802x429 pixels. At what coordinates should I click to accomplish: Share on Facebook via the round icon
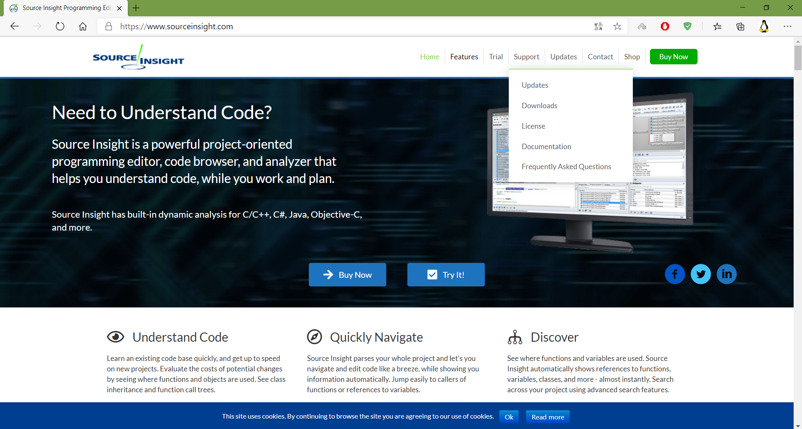[x=675, y=274]
